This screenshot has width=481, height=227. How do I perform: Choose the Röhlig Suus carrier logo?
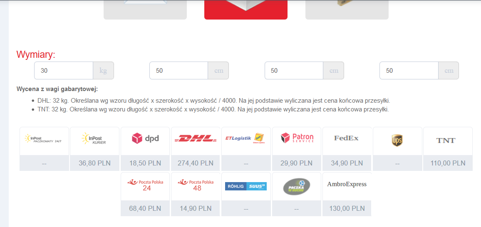click(x=246, y=186)
